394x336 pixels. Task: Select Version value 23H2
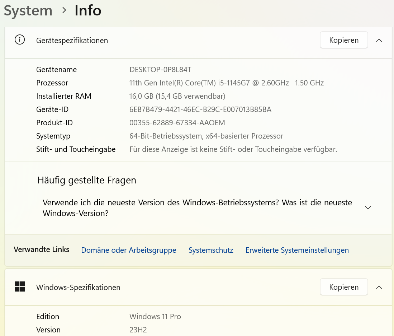(138, 330)
